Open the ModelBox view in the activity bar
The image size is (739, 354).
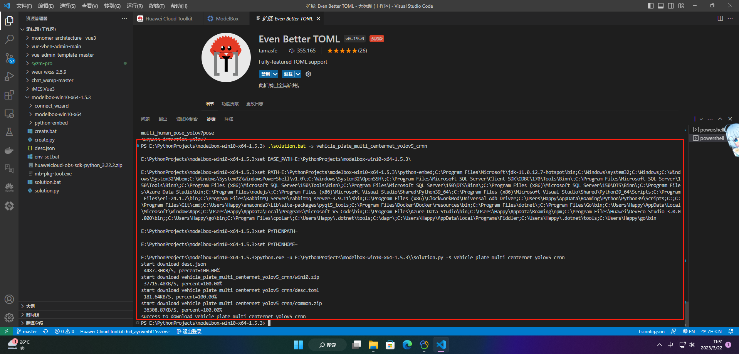[9, 206]
